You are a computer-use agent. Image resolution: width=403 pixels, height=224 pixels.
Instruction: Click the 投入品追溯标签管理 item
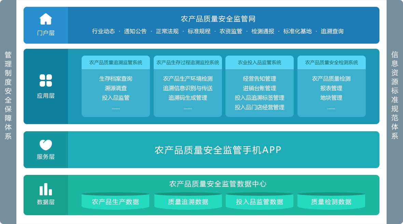pos(260,98)
